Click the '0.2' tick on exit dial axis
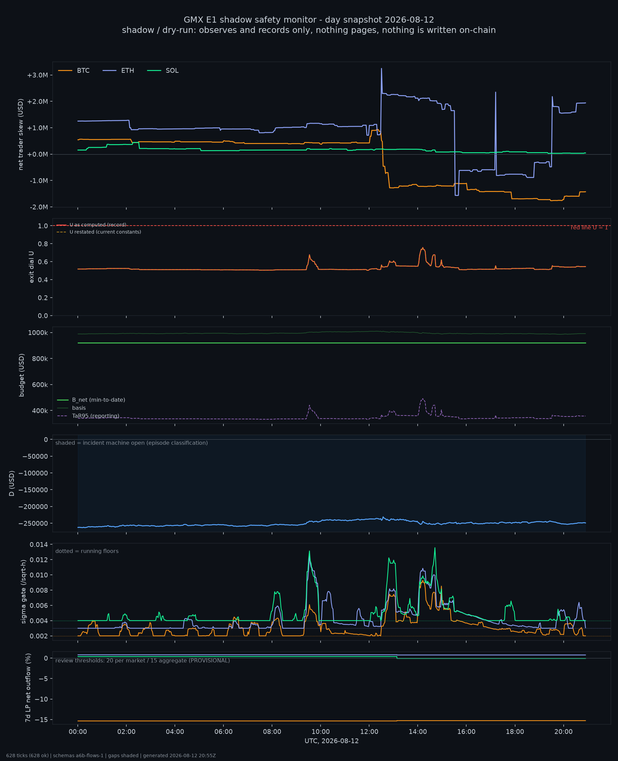This screenshot has width=618, height=761. 43,298
